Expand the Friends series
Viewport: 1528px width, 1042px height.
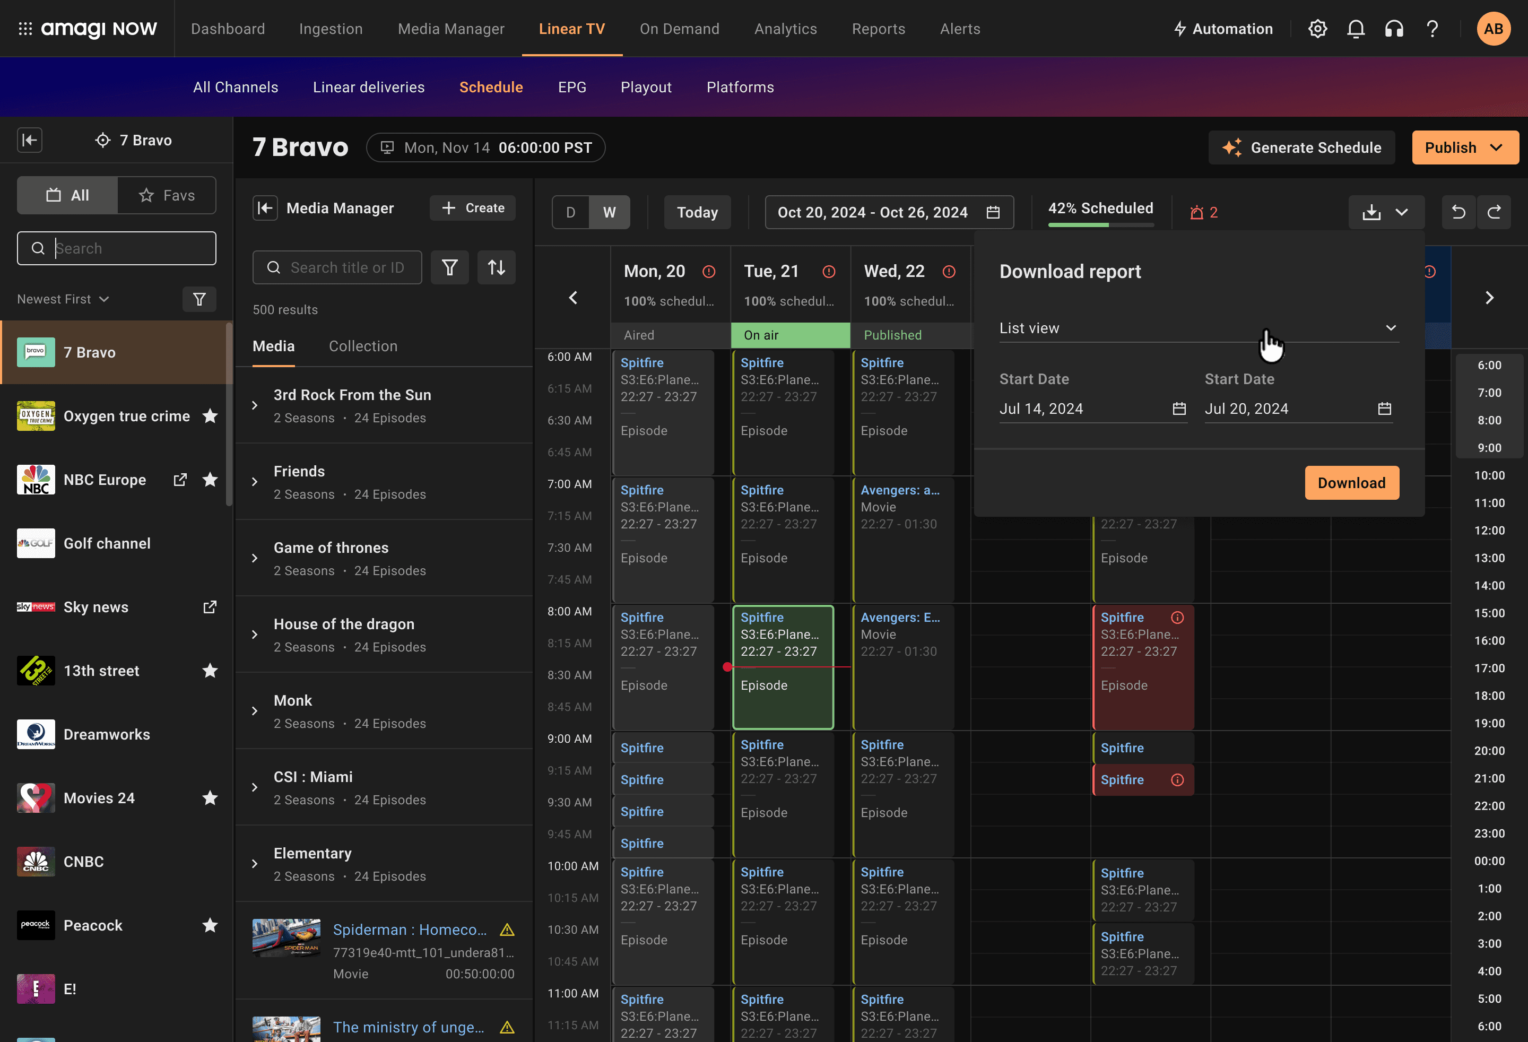[x=255, y=482]
